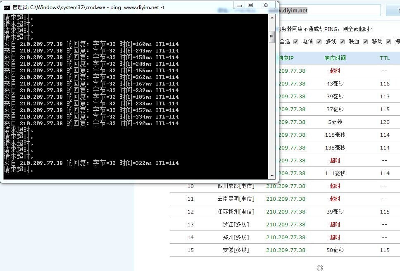Viewport: 400px width, 271px height.
Task: Select the 浙江[多线] row label
Action: pos(236,224)
